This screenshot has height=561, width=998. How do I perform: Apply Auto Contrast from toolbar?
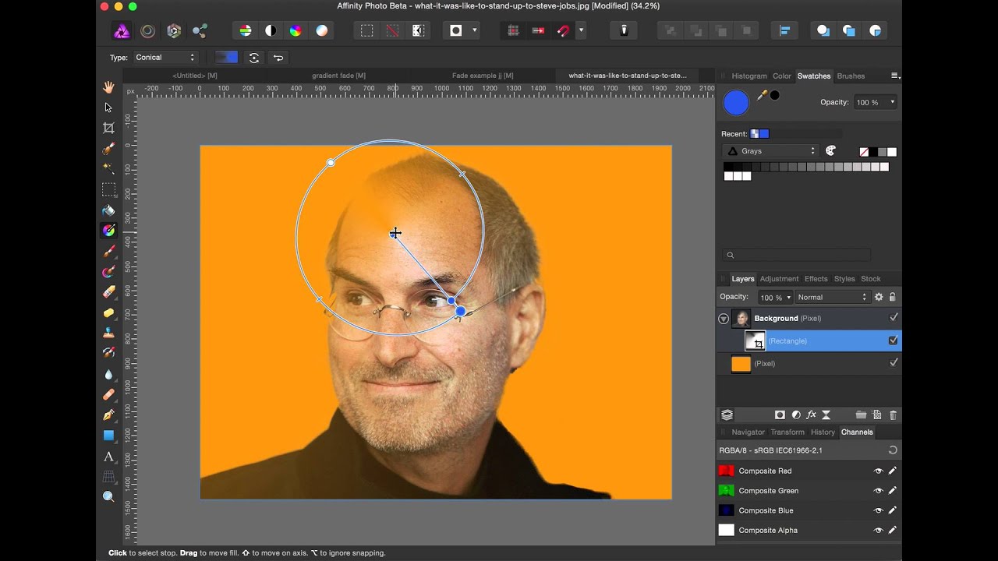271,30
